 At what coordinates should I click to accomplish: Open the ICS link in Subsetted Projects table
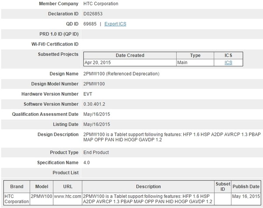pos(228,62)
